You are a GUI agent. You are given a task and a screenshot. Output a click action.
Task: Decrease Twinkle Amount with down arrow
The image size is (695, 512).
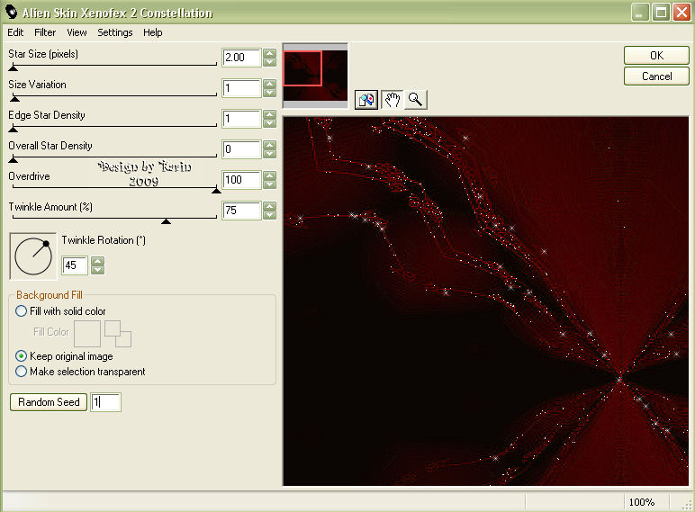coord(269,215)
